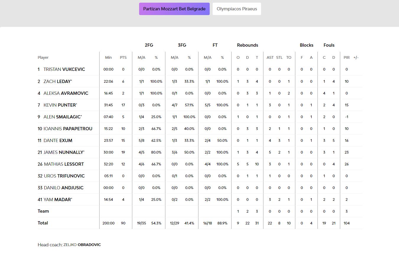The image size is (399, 254).
Task: Switch to Partizan Mozzart Bet Belgrade tab
Action: tap(174, 9)
